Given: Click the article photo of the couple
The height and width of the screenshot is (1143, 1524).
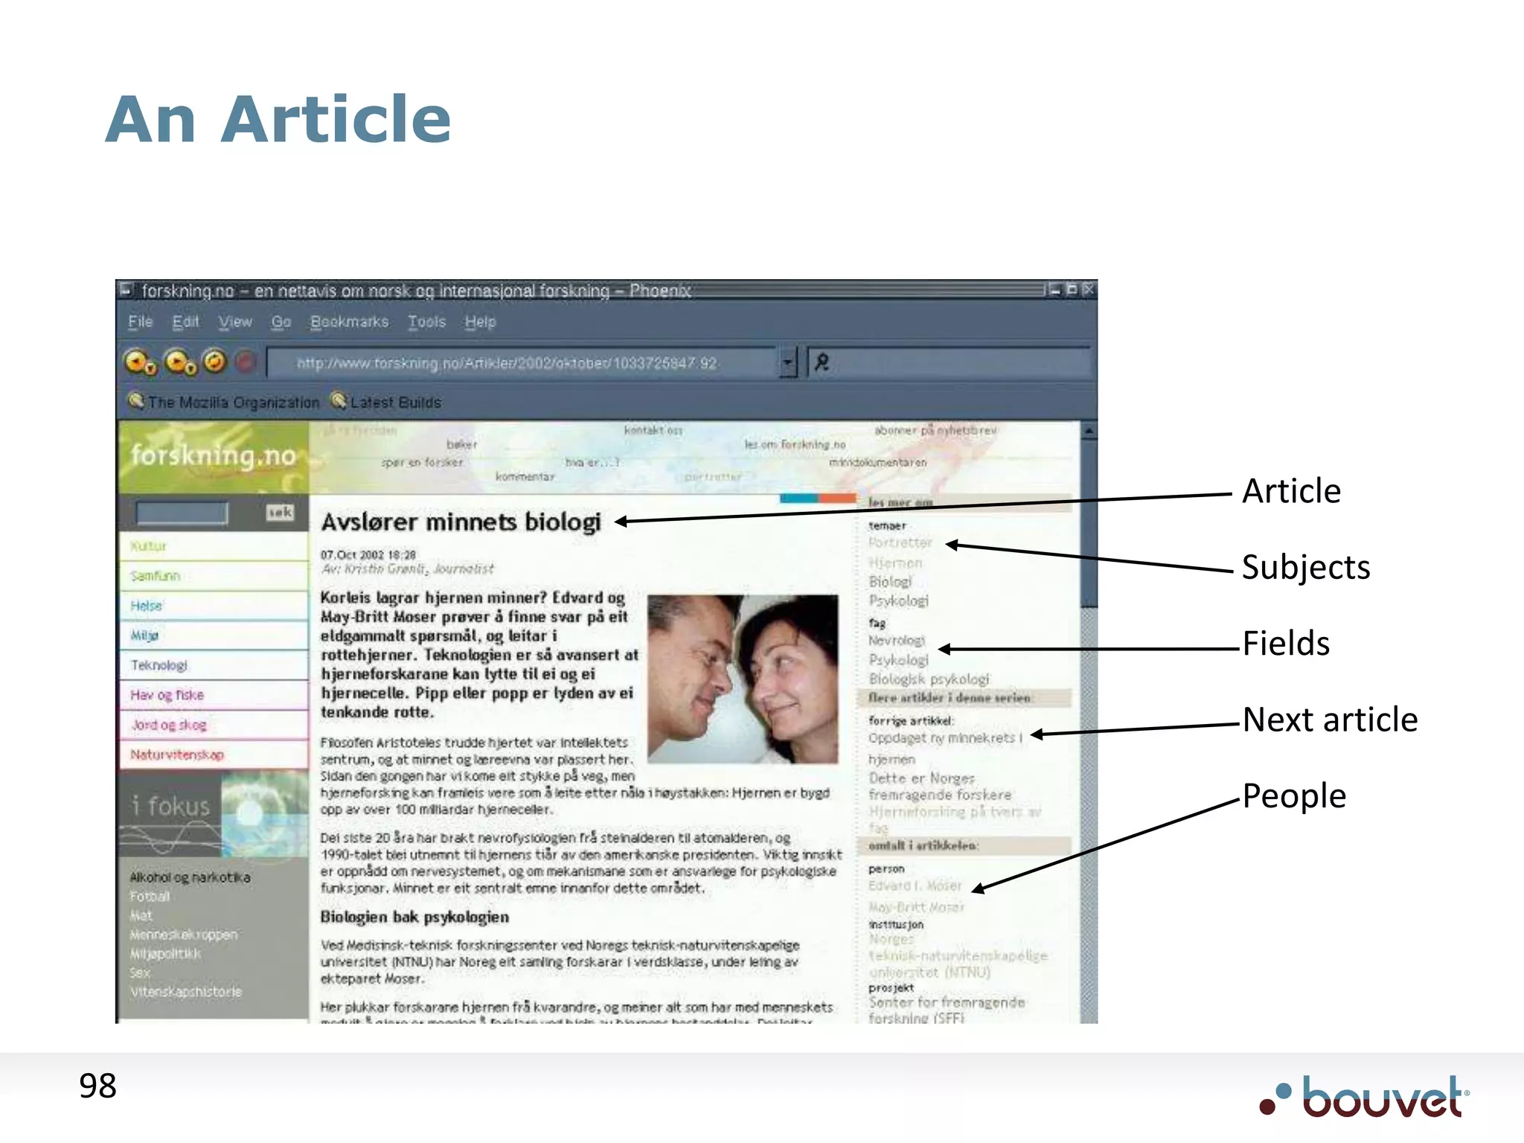Looking at the screenshot, I should click(x=743, y=679).
